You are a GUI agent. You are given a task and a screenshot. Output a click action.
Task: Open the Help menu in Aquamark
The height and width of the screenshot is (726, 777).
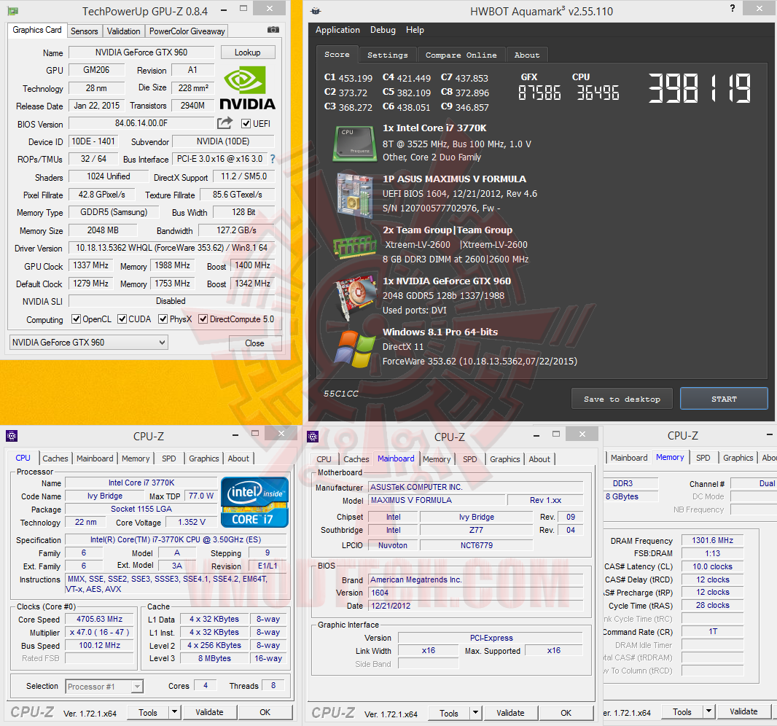point(415,30)
